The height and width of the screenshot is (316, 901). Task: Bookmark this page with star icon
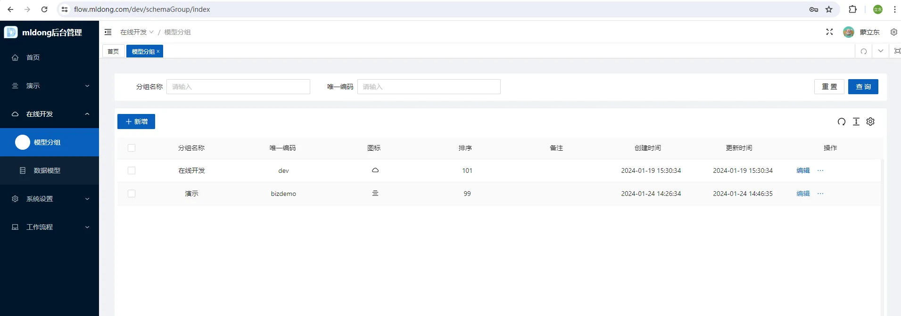click(829, 9)
